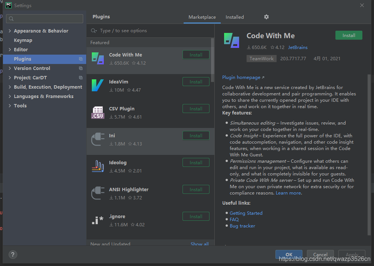
Task: Click the project-level icon next to Project: CarDT
Action: click(x=81, y=78)
